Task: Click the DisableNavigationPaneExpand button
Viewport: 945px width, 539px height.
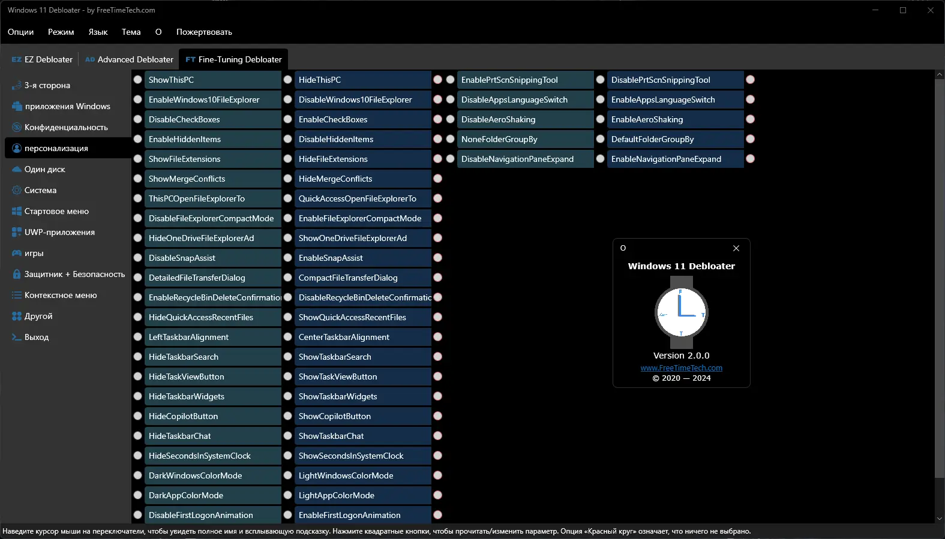Action: click(x=526, y=159)
